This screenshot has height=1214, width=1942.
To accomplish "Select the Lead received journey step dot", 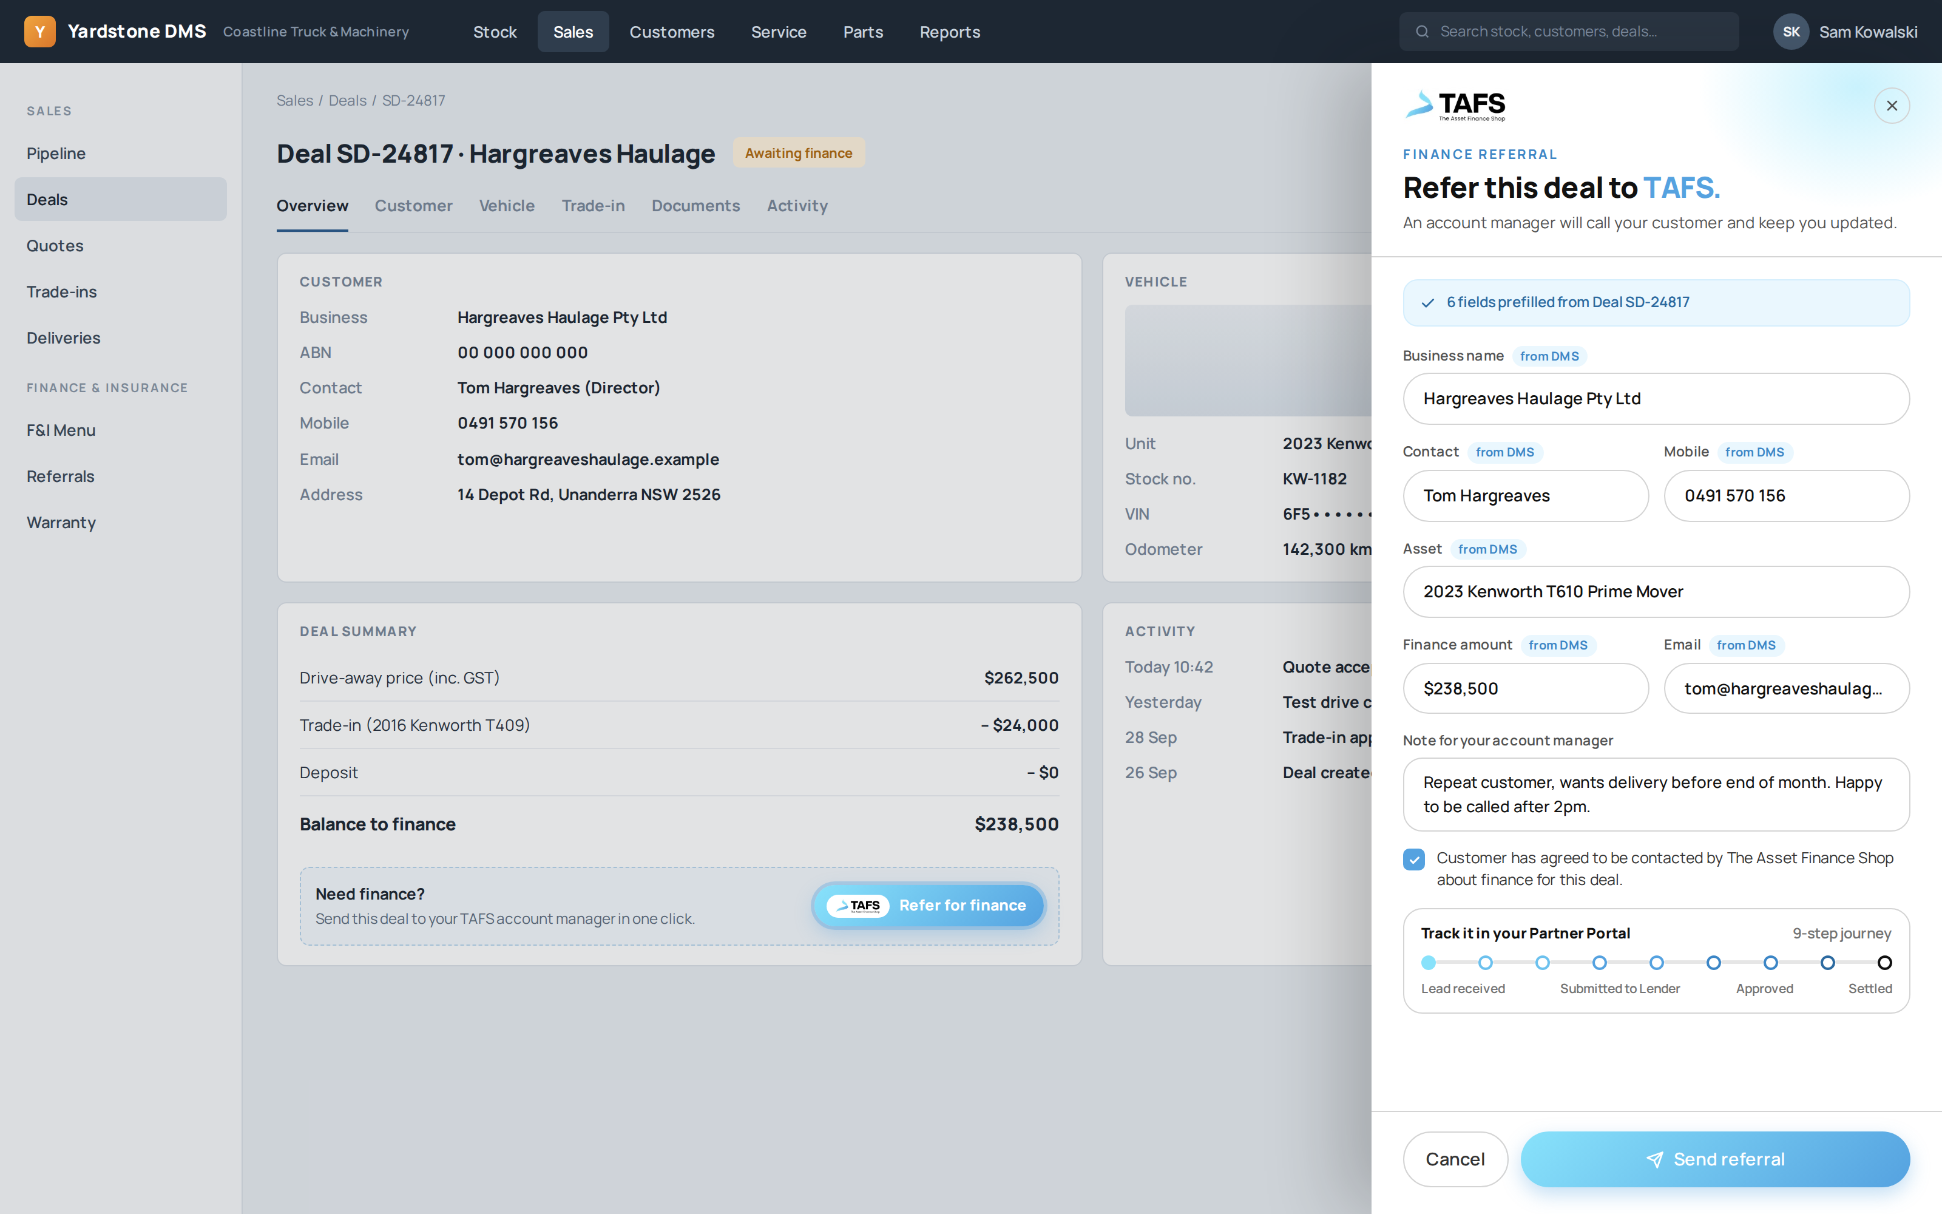I will click(x=1429, y=962).
